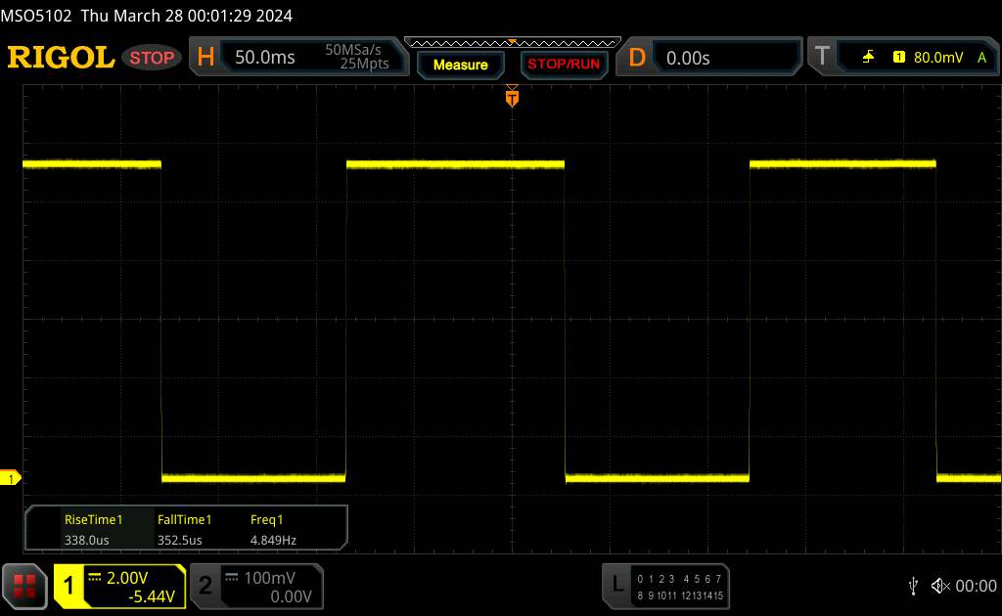The image size is (1002, 616).
Task: Open trigger settings via the T icon
Action: pyautogui.click(x=822, y=58)
